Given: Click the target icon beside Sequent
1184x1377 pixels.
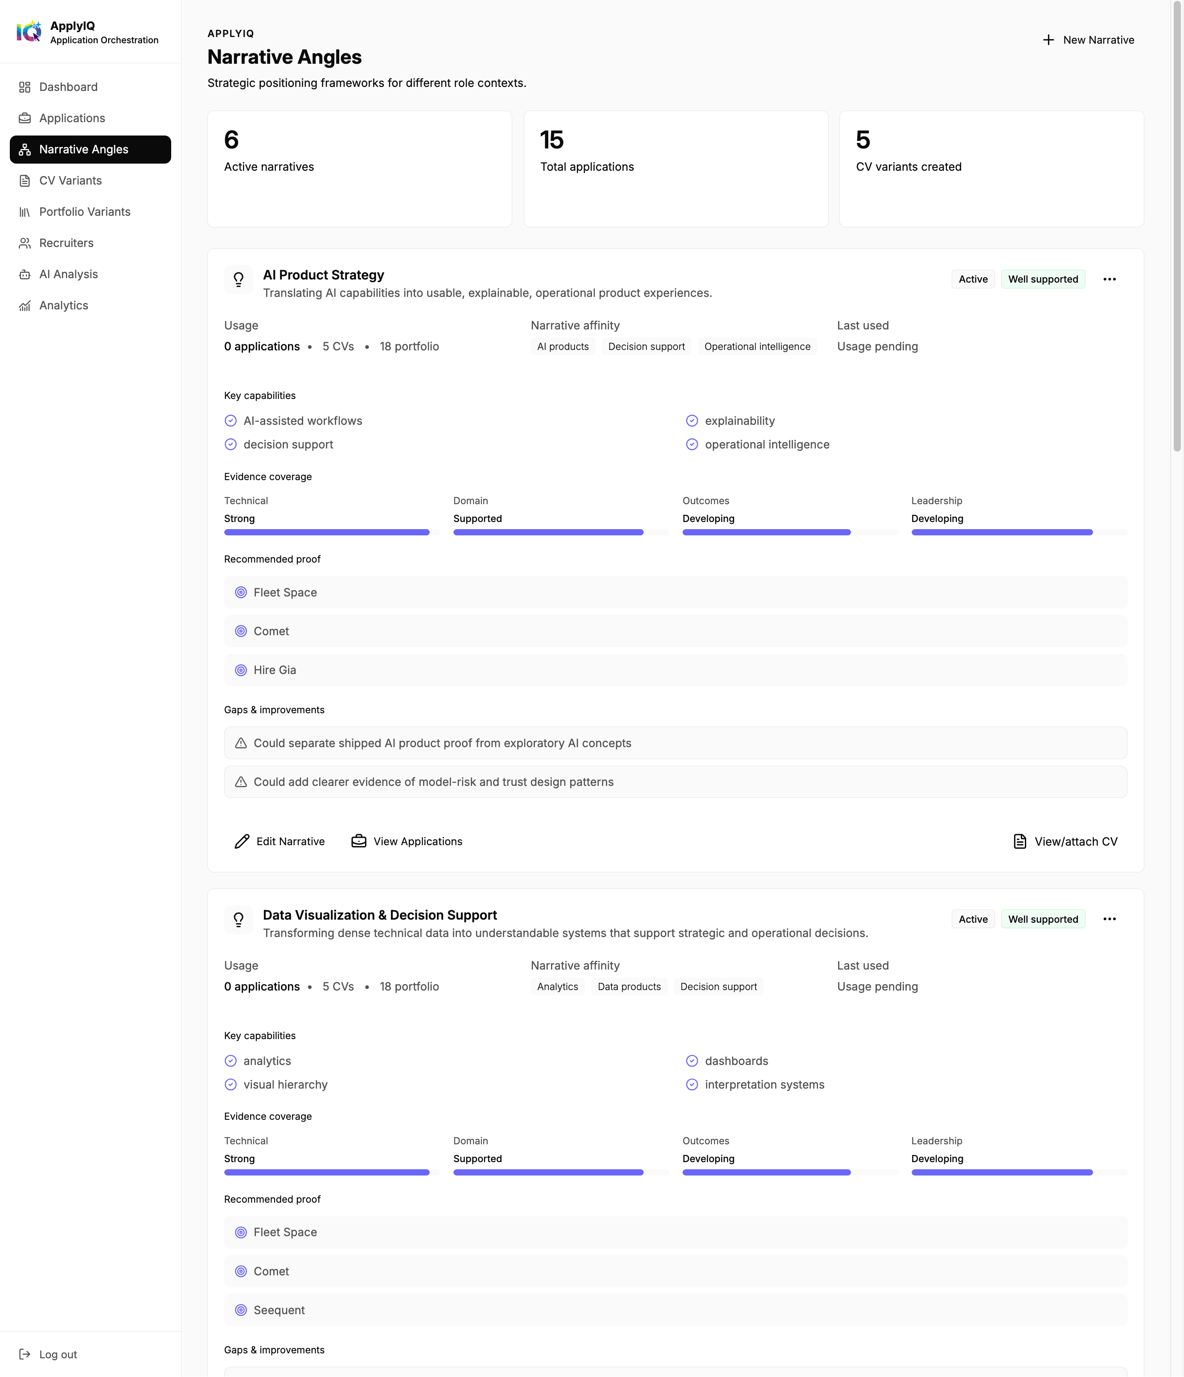Looking at the screenshot, I should (241, 1310).
